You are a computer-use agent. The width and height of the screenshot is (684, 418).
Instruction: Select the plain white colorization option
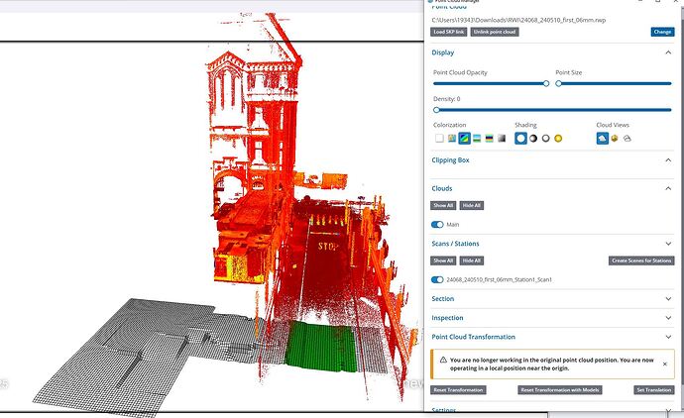click(439, 138)
